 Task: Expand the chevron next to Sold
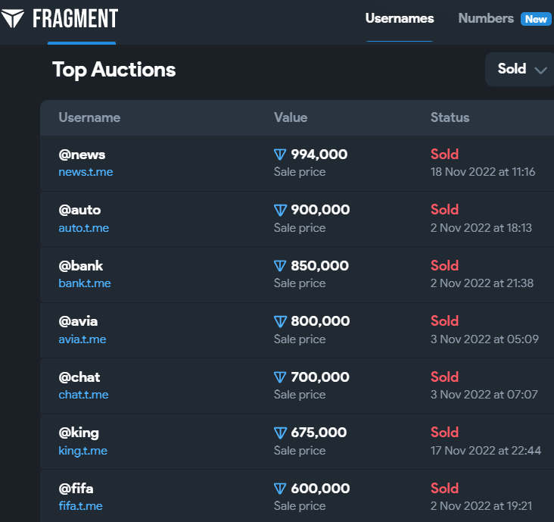coord(540,70)
